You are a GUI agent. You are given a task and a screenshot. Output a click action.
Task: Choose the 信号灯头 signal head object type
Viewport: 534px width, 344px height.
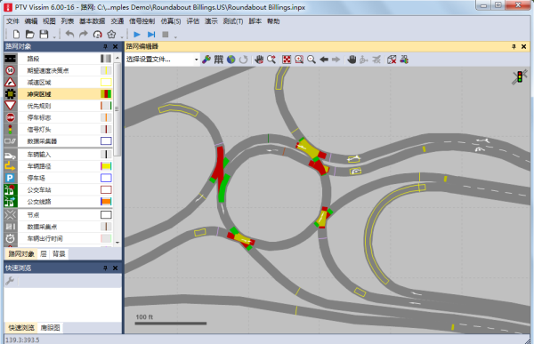pos(62,129)
